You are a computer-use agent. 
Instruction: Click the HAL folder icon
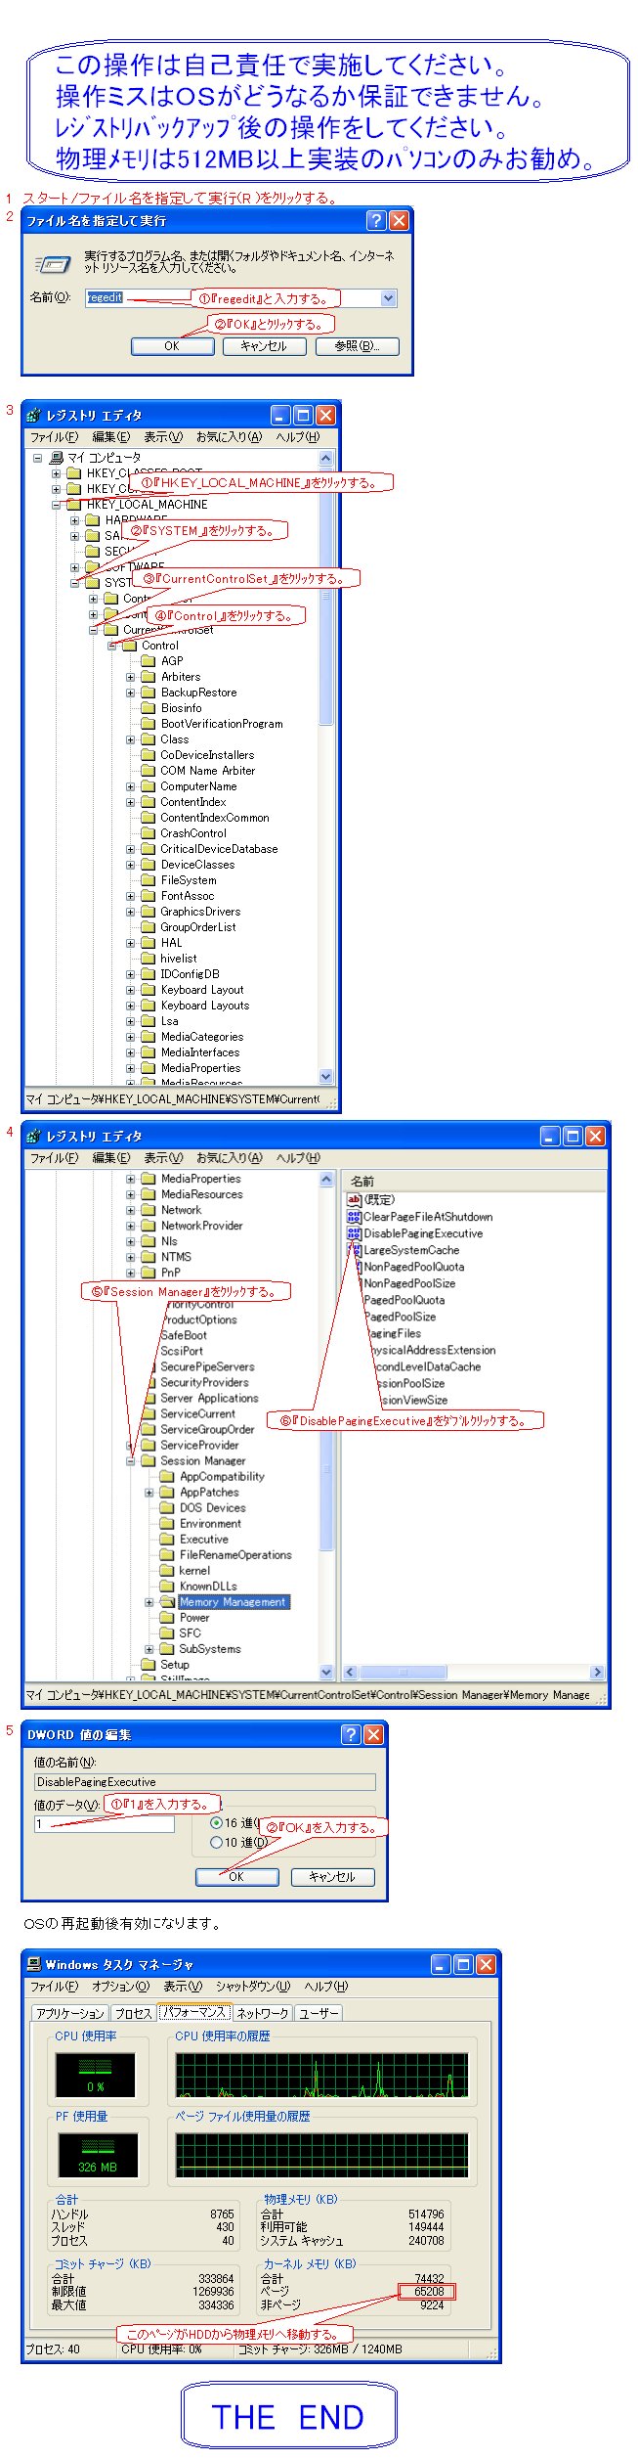148,943
